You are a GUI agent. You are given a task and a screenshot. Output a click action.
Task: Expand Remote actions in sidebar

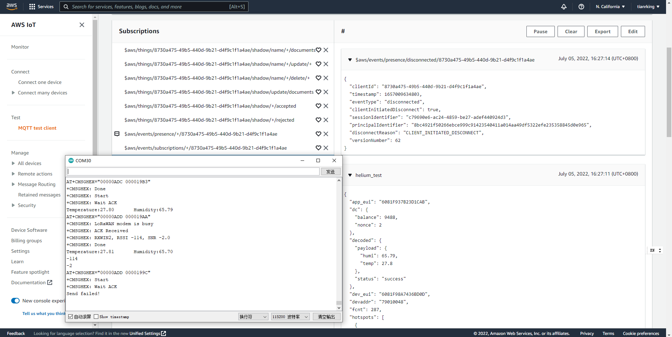[13, 174]
